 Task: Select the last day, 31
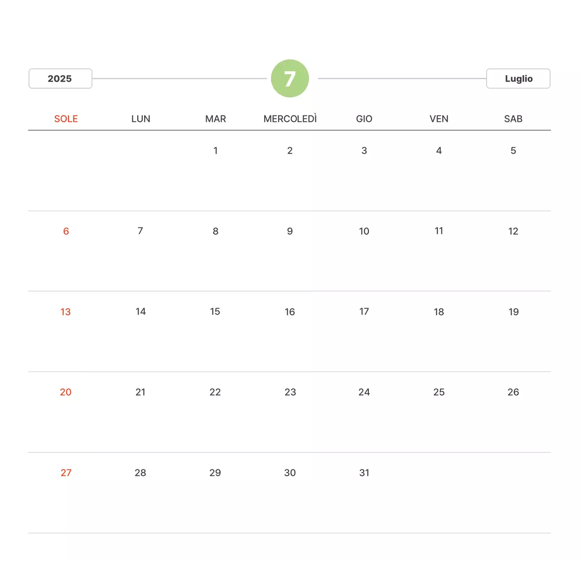[364, 473]
